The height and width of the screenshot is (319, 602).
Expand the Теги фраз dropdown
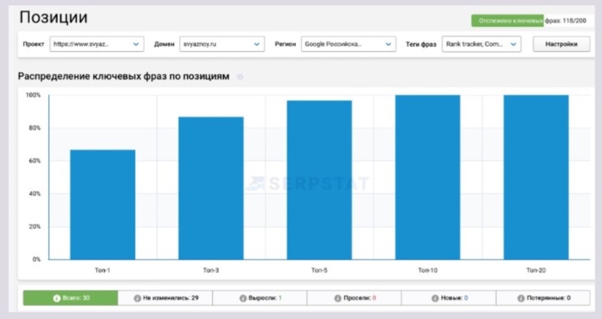pyautogui.click(x=482, y=44)
